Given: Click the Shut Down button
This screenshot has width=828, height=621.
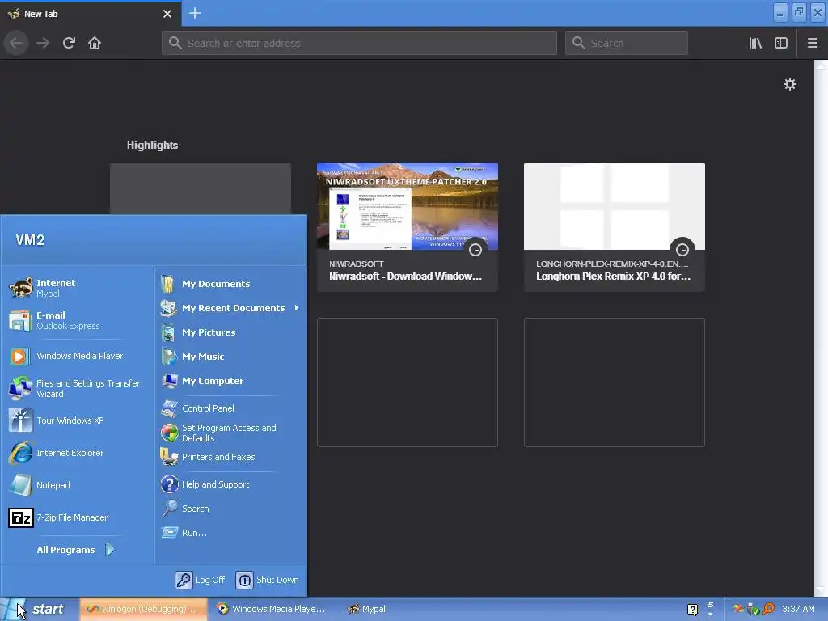Looking at the screenshot, I should click(x=268, y=580).
